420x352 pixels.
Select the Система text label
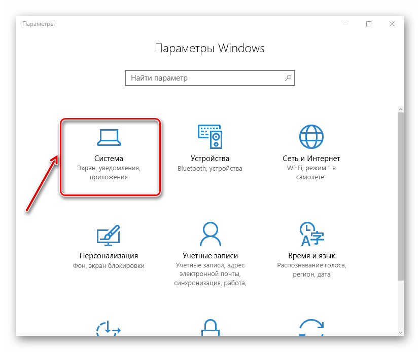[109, 159]
